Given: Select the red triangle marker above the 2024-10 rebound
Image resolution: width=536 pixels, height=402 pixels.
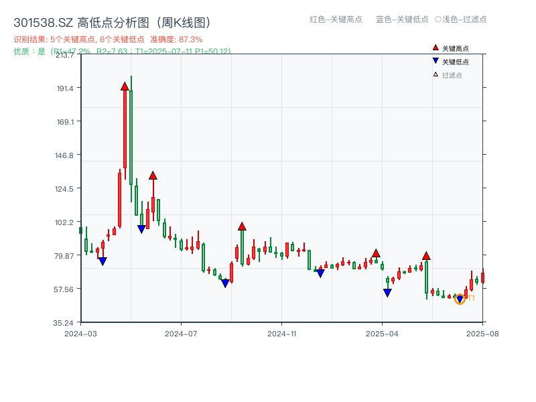Looking at the screenshot, I should coord(243,225).
